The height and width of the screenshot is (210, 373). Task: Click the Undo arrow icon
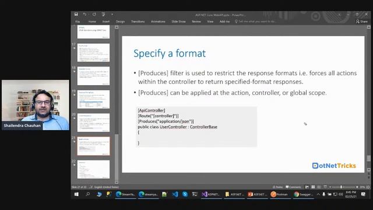pos(85,14)
